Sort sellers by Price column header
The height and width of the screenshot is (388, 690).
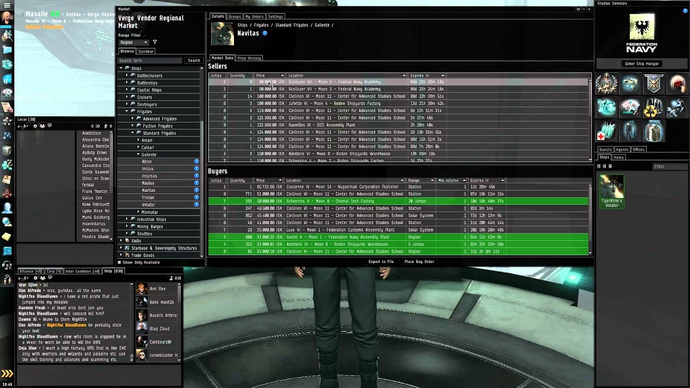pyautogui.click(x=269, y=75)
